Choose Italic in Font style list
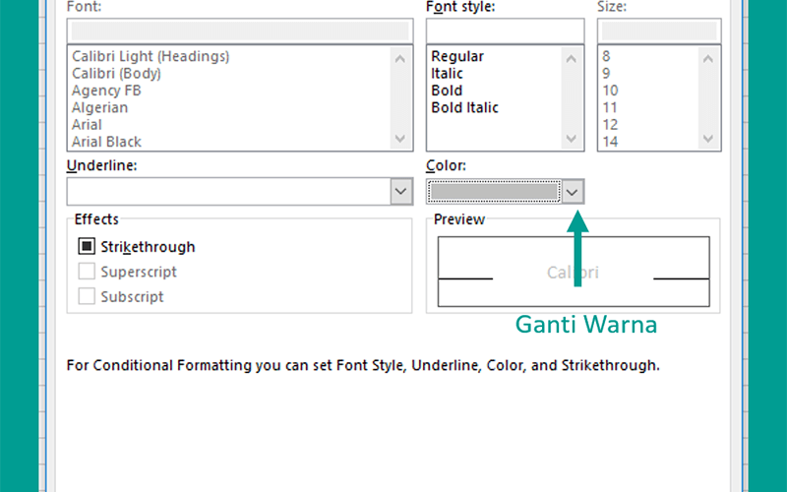 tap(447, 73)
